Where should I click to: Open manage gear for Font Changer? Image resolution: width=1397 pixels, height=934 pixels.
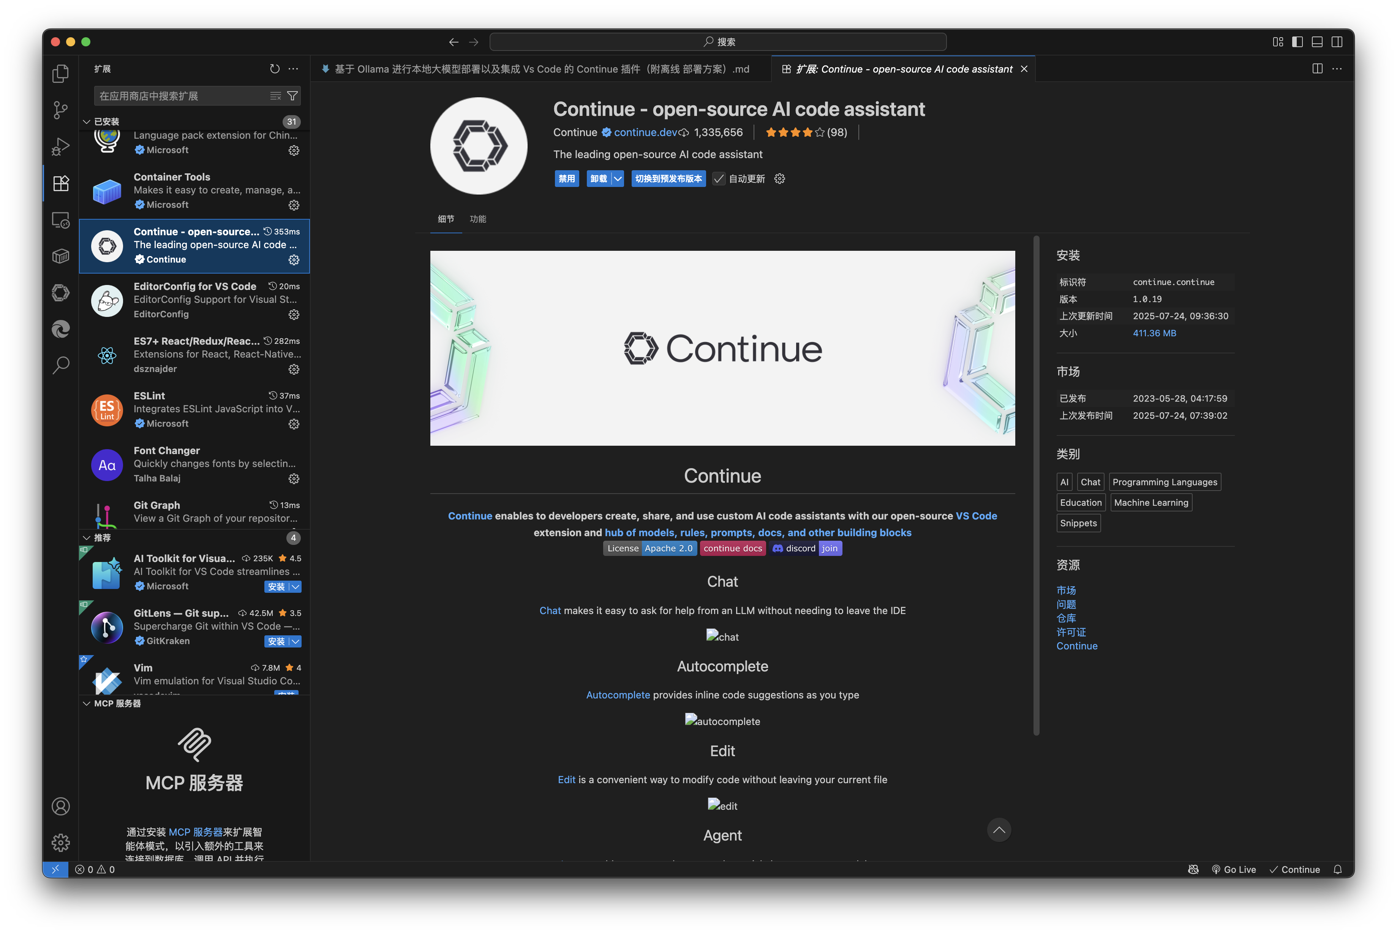pos(294,479)
